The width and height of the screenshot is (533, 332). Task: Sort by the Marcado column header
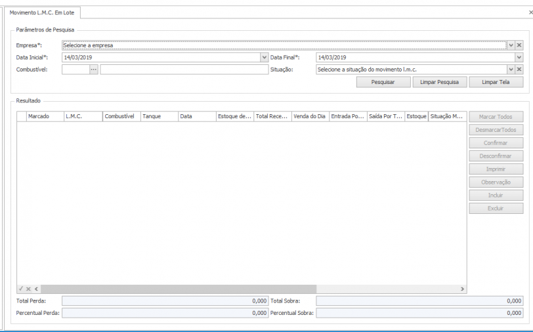click(45, 116)
